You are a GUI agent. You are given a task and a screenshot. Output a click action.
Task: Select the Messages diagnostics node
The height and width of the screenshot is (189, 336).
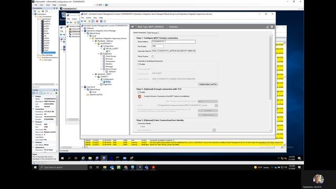(109, 67)
